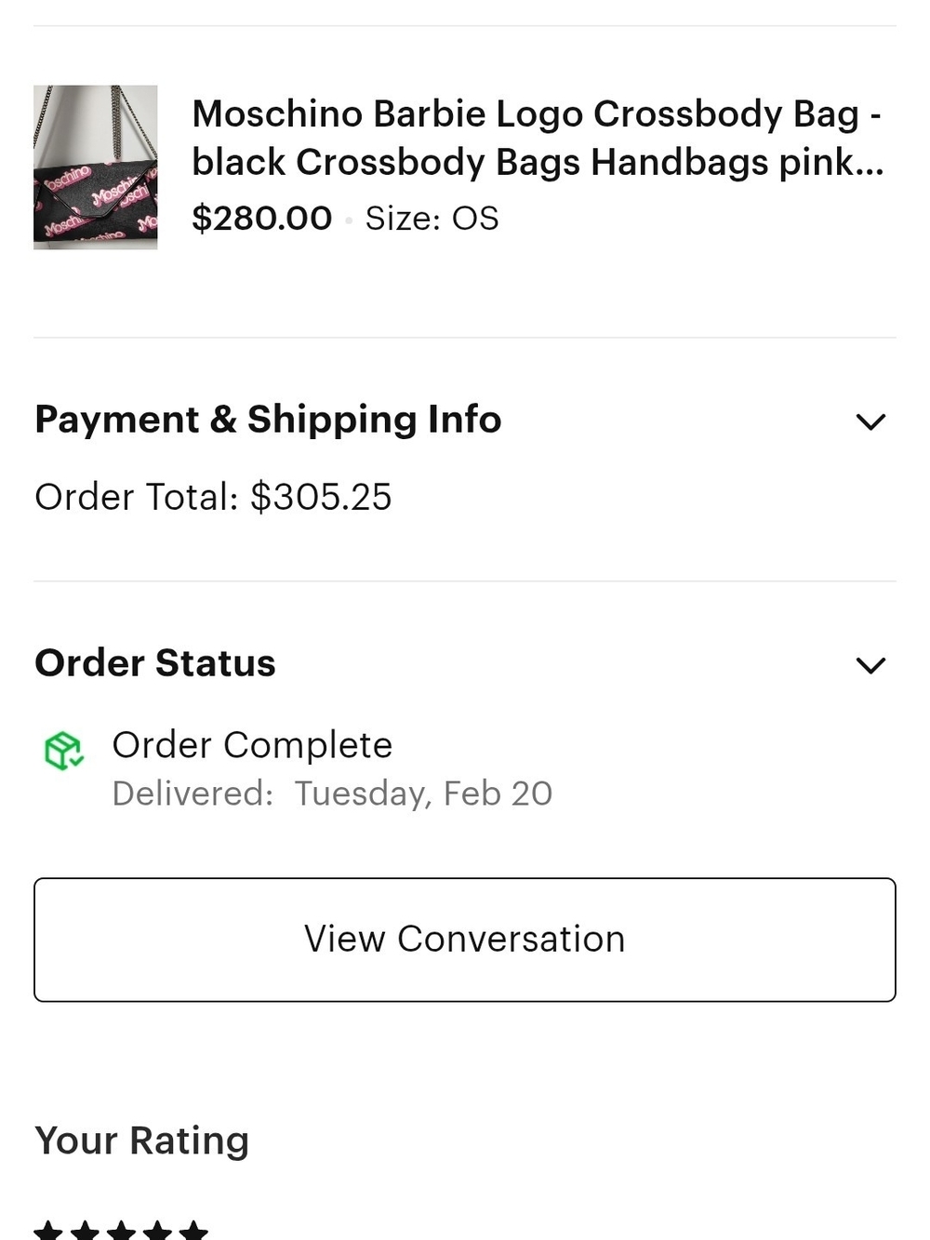Tap the Your Rating heading
Viewport: 930px width, 1240px height.
(141, 1141)
